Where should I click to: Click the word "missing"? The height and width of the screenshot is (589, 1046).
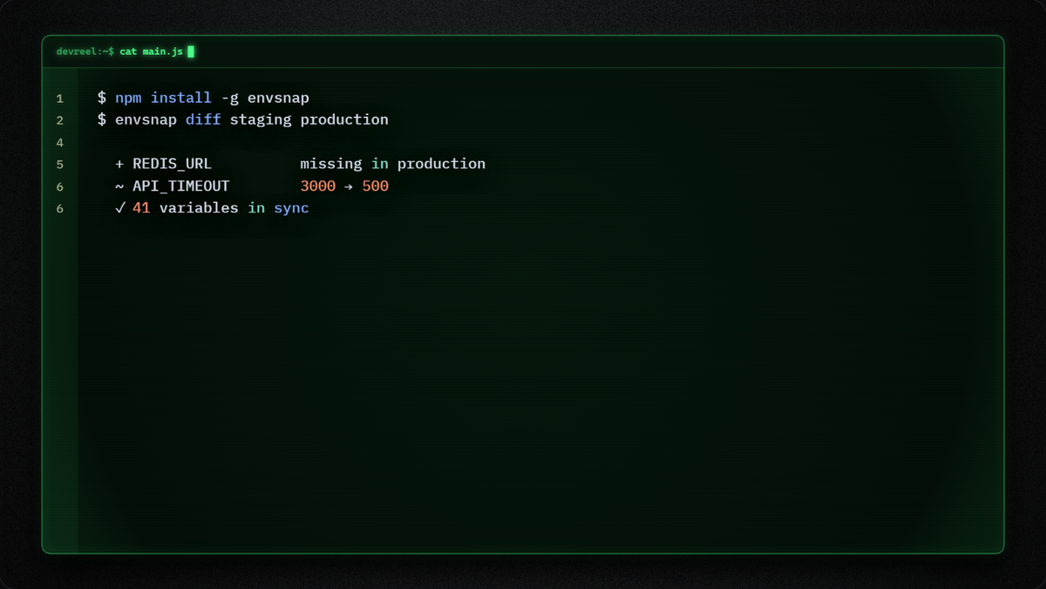pyautogui.click(x=331, y=164)
